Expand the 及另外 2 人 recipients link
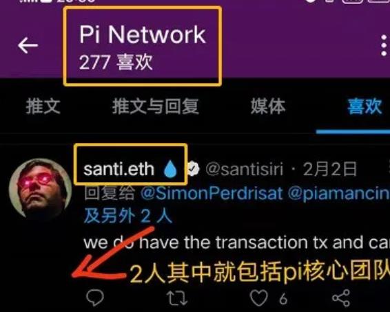 click(x=128, y=216)
